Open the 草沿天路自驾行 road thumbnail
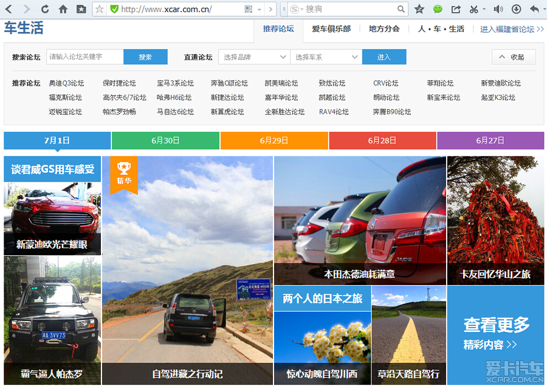 tap(409, 335)
